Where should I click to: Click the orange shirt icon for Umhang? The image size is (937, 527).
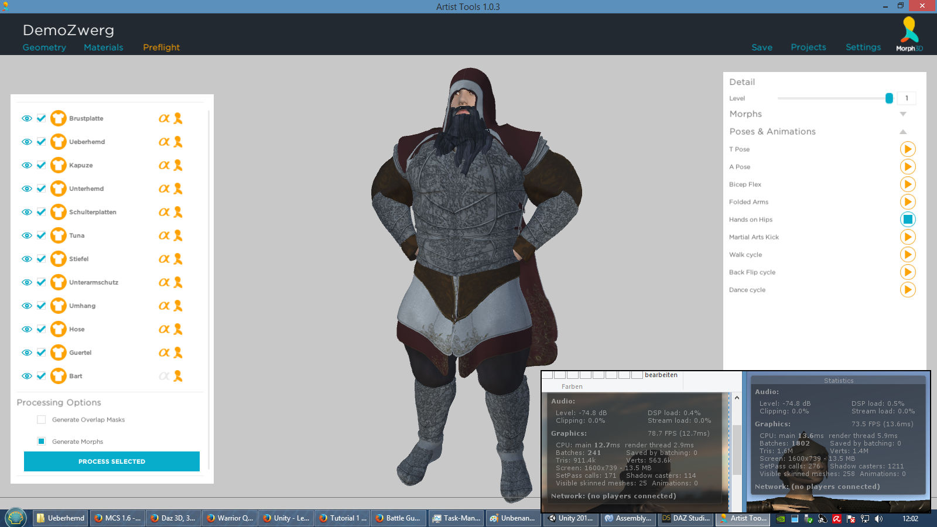coord(58,306)
